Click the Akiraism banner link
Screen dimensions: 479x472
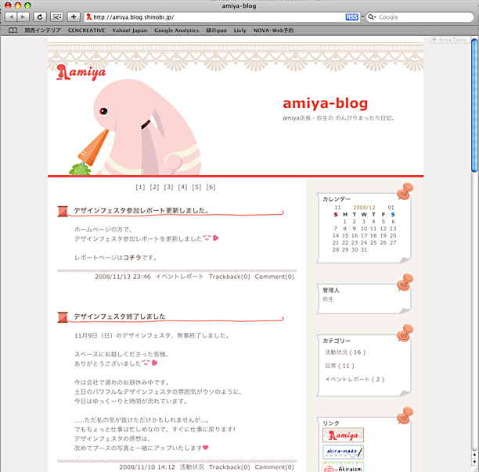pyautogui.click(x=343, y=467)
